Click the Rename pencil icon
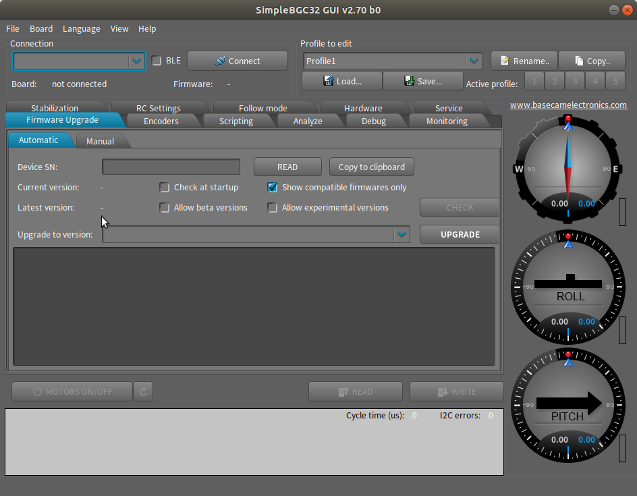 [505, 61]
